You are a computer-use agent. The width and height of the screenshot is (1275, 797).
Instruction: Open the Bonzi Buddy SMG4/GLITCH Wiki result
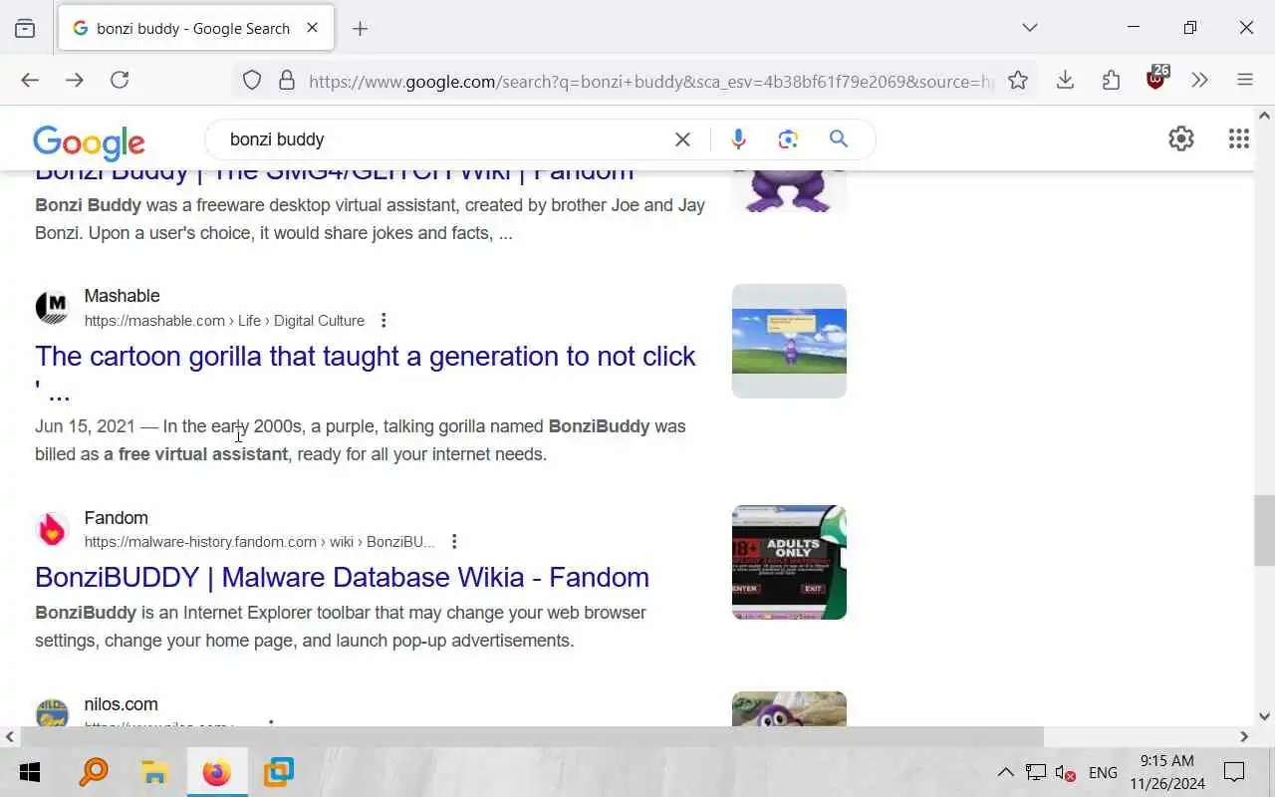click(335, 175)
